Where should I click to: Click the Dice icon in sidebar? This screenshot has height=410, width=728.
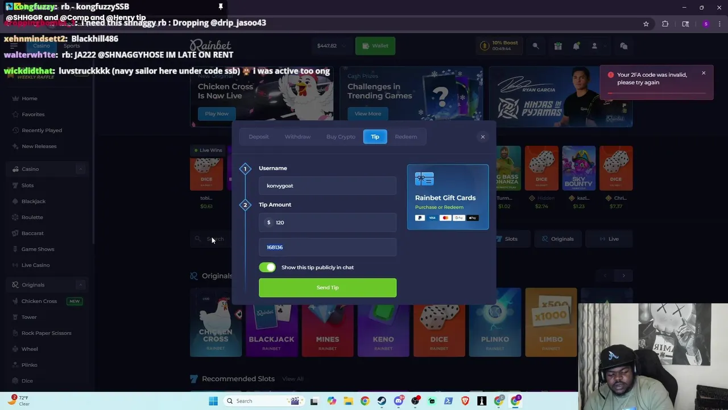(x=16, y=381)
